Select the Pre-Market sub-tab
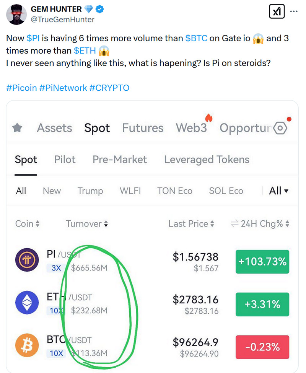This screenshot has width=306, height=373. click(120, 160)
